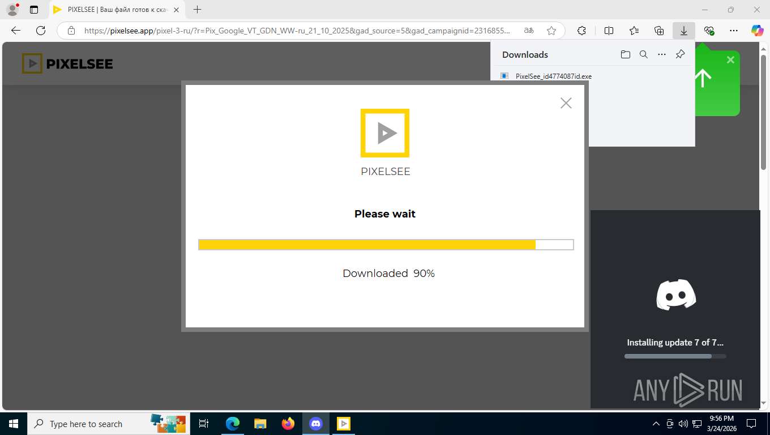Open the volume speaker tray icon

pos(683,424)
